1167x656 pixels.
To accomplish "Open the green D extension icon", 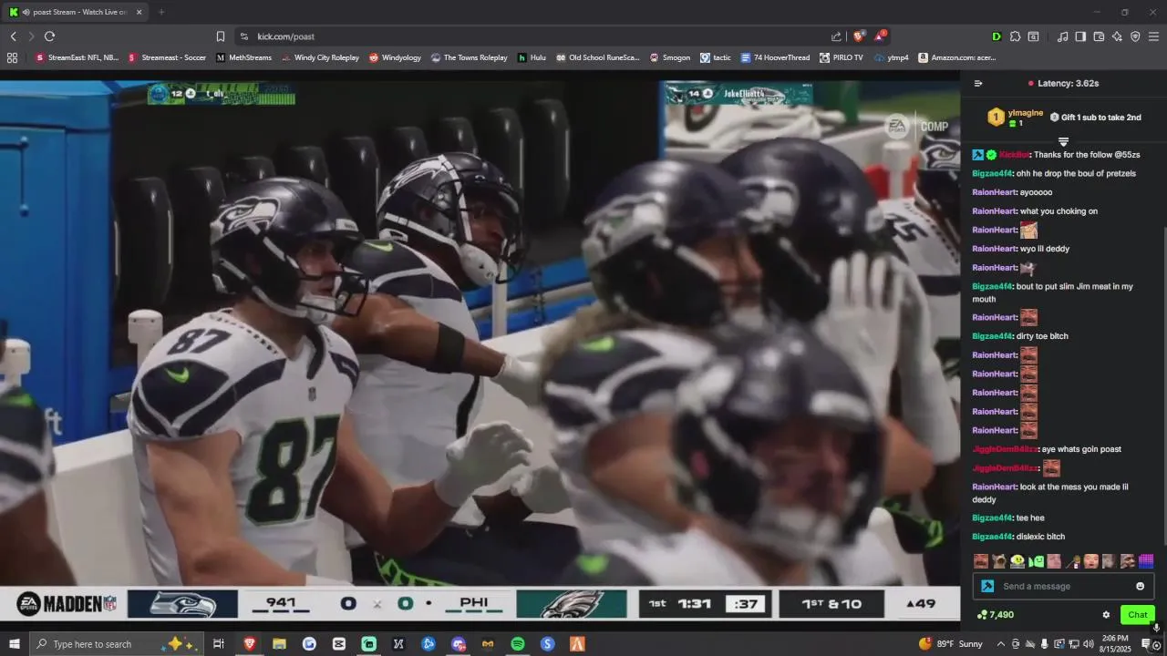I will [997, 36].
